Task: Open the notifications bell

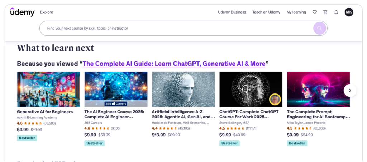Action: 336,12
